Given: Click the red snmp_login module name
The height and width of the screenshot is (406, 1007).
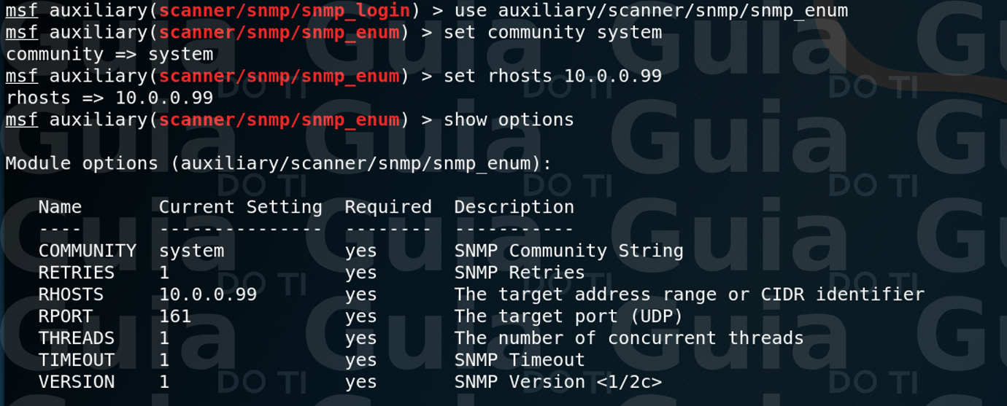Looking at the screenshot, I should click(285, 11).
